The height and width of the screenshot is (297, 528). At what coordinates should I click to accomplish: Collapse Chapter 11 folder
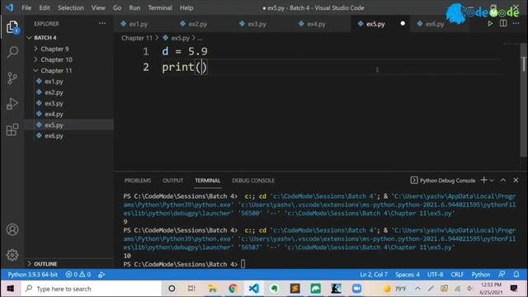(56, 70)
